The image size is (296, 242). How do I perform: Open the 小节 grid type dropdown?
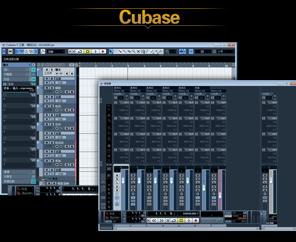click(226, 51)
